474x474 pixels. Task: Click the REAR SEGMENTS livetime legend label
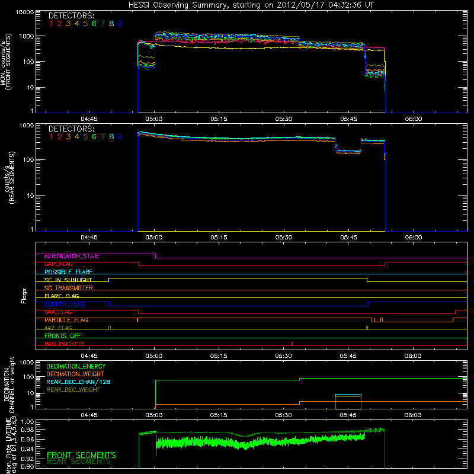79,462
